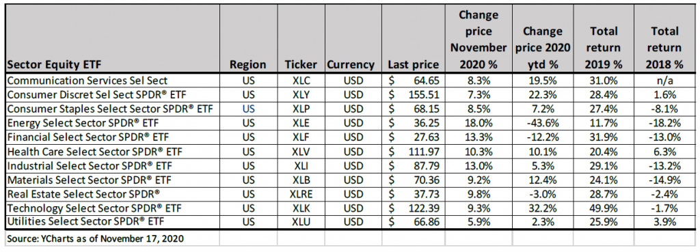This screenshot has width=700, height=252.
Task: Select the n/a cell for Communication Services
Action: pos(664,81)
